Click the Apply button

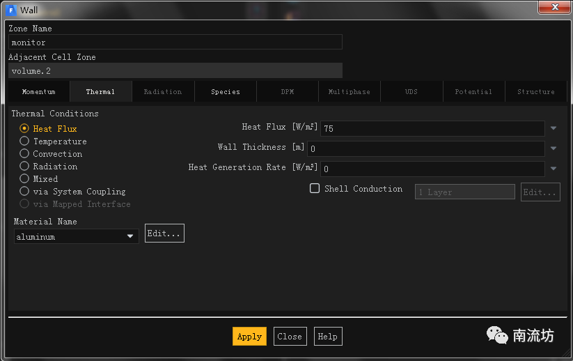click(249, 337)
